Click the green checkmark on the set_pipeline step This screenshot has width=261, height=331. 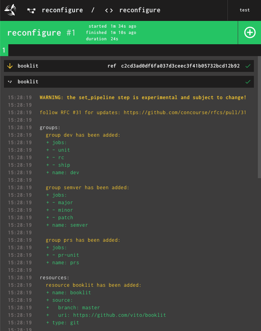tap(248, 82)
